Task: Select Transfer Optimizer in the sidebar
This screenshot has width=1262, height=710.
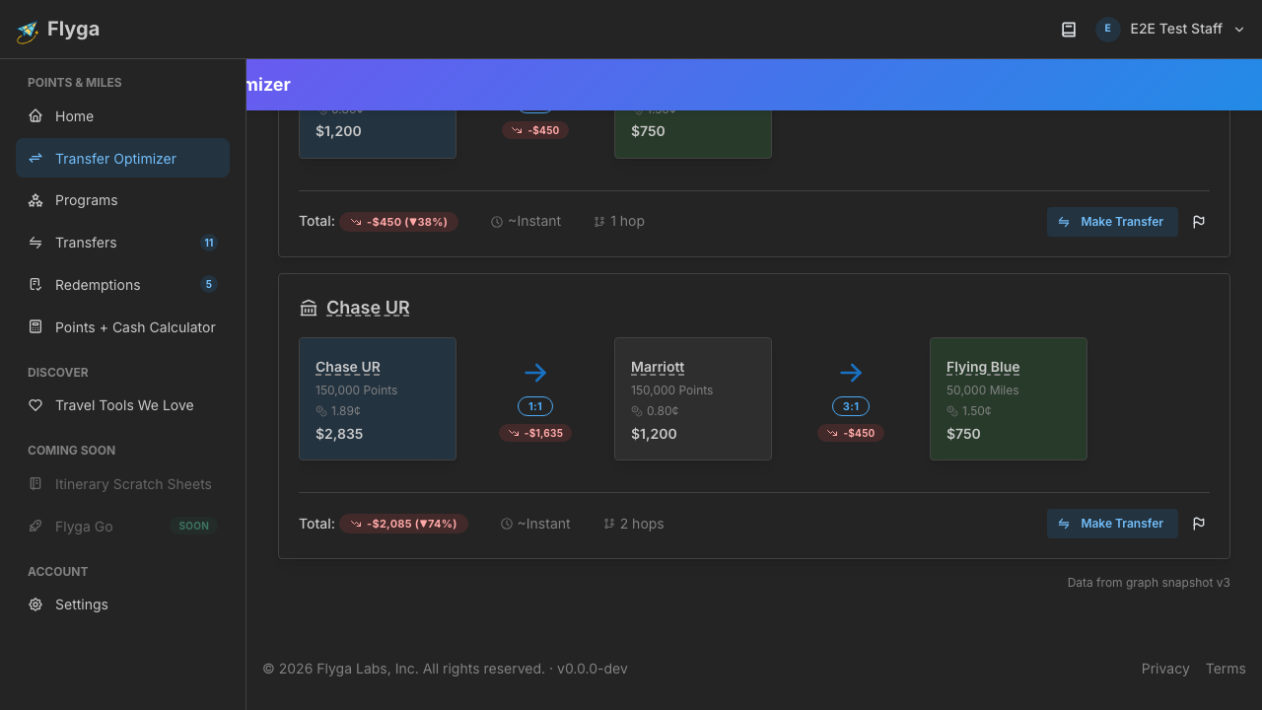Action: click(122, 158)
